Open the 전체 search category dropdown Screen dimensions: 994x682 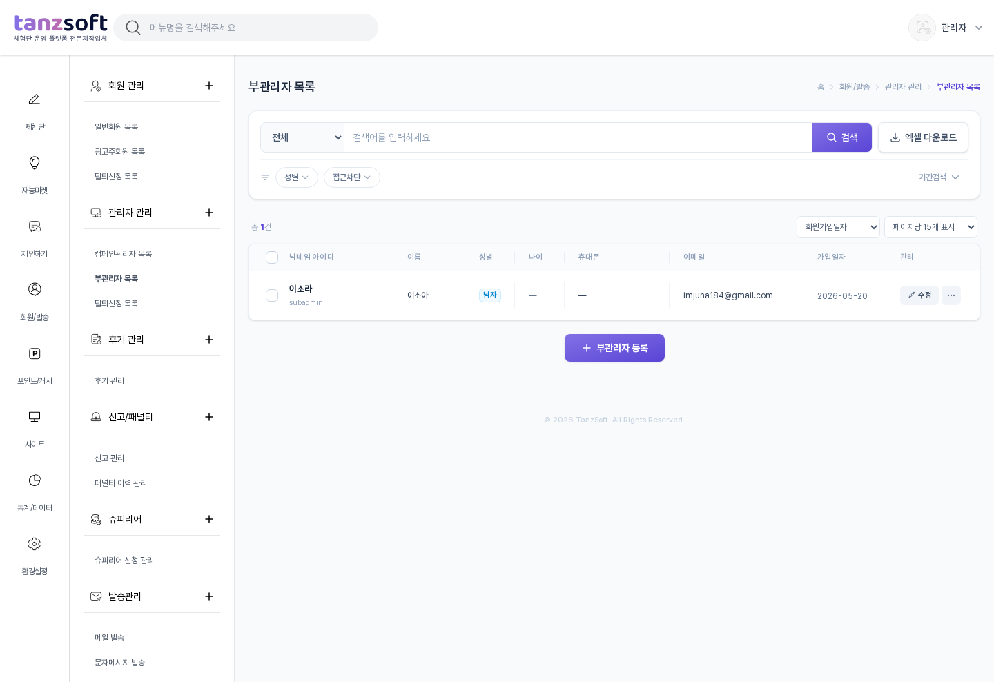pos(302,137)
